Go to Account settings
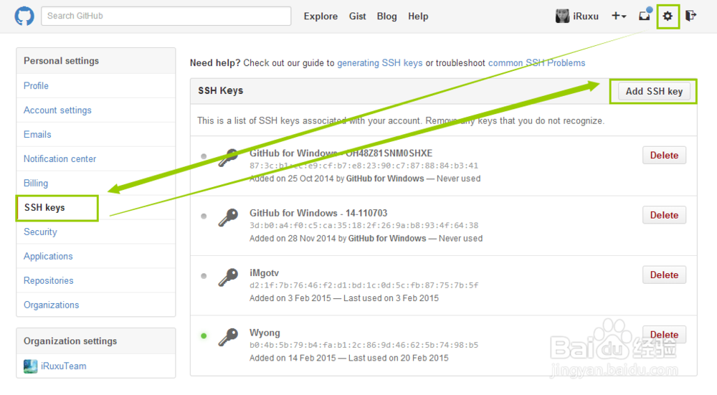The image size is (717, 395). point(57,110)
